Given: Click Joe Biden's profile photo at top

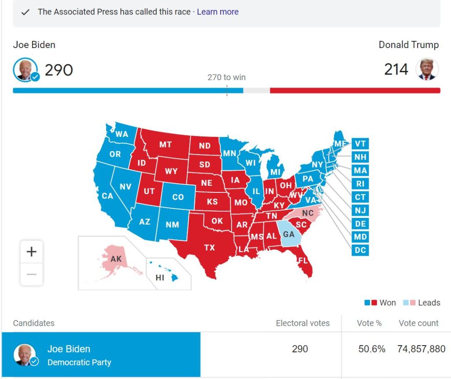Looking at the screenshot, I should [x=26, y=70].
